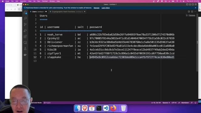The height and width of the screenshot is (113, 201).
Task: Open the Edit menu
Action: [x=17, y=1]
